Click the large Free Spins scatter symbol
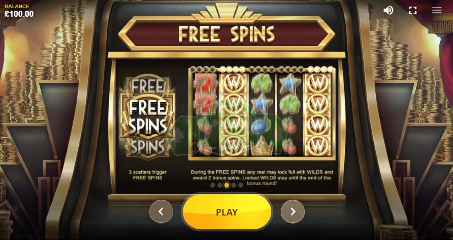 point(148,117)
